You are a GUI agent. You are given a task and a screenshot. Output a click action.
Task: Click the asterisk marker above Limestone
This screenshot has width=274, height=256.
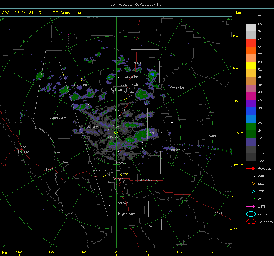pos(58,115)
